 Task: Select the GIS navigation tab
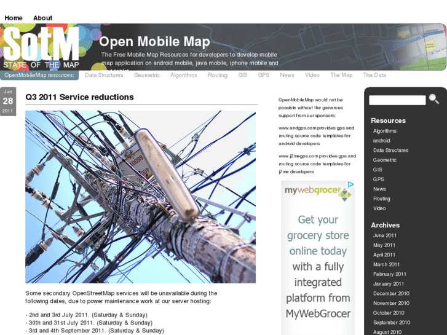[243, 75]
